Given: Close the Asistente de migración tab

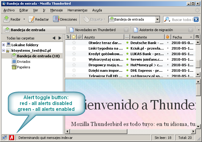Looking at the screenshot, I should tap(190, 30).
